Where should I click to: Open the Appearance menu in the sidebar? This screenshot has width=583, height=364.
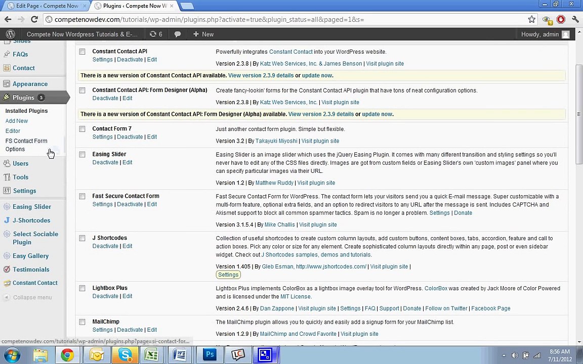tap(30, 84)
